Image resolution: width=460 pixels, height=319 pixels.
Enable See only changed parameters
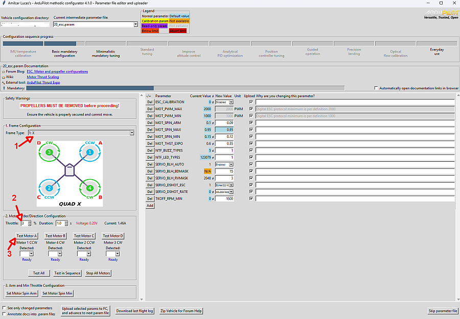pos(4,308)
